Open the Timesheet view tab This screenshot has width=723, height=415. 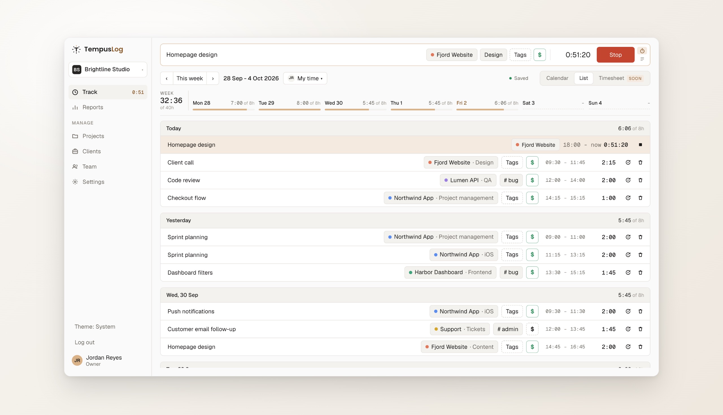[621, 78]
